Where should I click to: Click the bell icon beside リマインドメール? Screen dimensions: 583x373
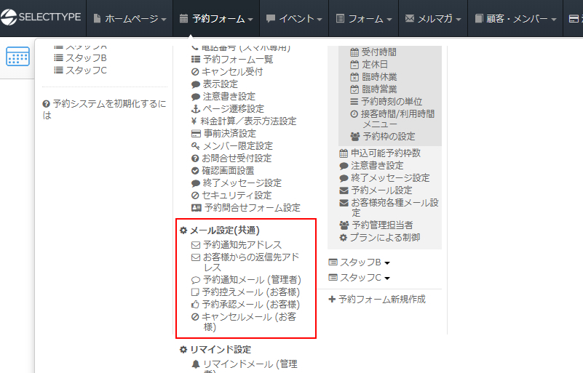pyautogui.click(x=195, y=364)
